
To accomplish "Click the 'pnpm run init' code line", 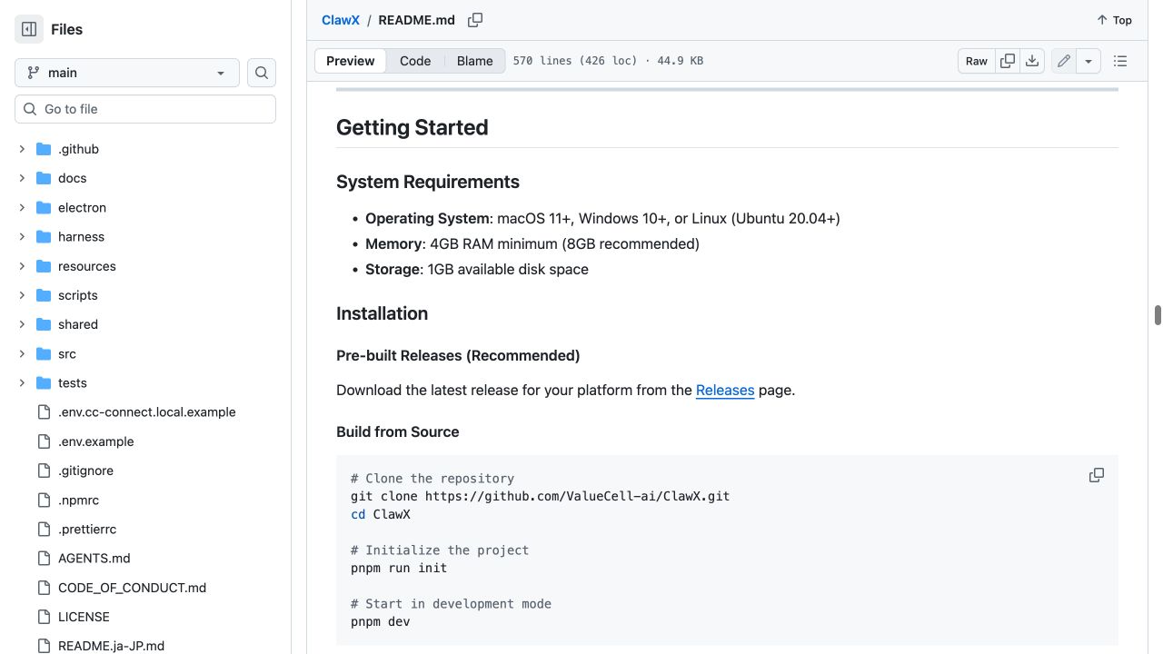I will [399, 568].
